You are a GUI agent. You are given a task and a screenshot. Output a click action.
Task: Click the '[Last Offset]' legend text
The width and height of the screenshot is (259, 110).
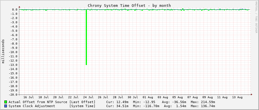click(82, 102)
